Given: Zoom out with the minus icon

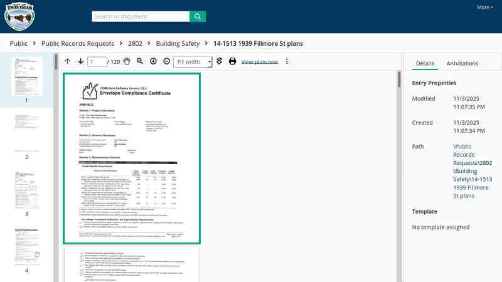Looking at the screenshot, I should pos(166,61).
